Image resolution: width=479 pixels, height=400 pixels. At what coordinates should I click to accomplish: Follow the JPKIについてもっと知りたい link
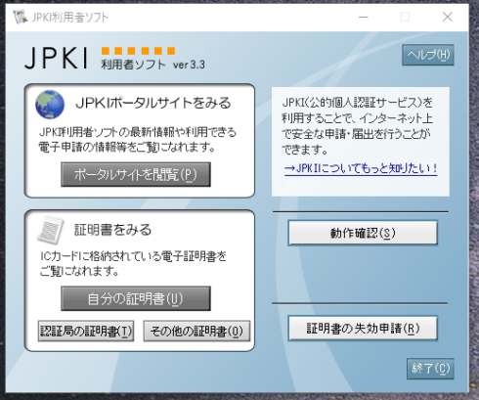[361, 168]
